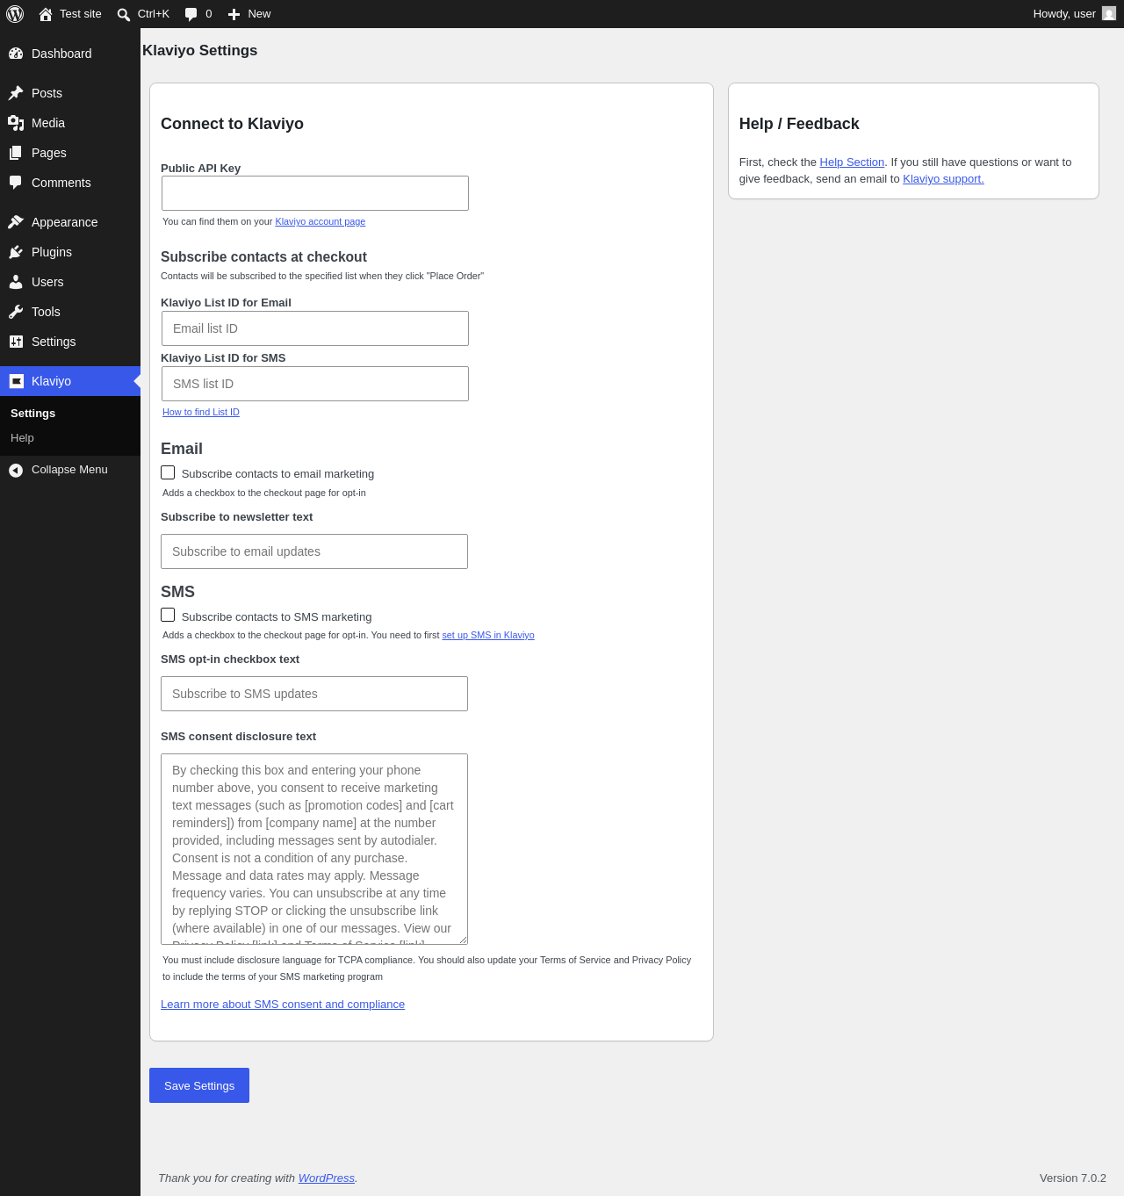Click the Tools wrench icon
Screen dimensions: 1124x1196
pos(16,312)
